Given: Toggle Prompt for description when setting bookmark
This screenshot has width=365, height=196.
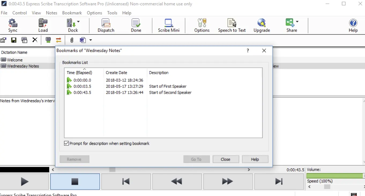Looking at the screenshot, I should [x=66, y=144].
